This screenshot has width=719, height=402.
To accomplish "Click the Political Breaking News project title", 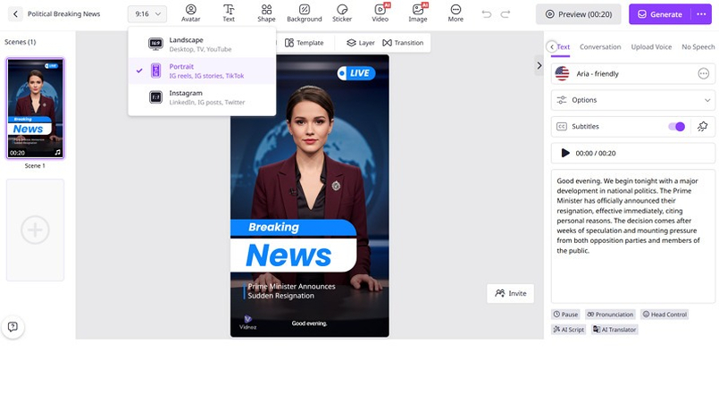I will click(x=63, y=13).
